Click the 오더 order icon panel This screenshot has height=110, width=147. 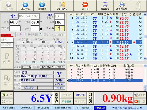pyautogui.click(x=7, y=80)
